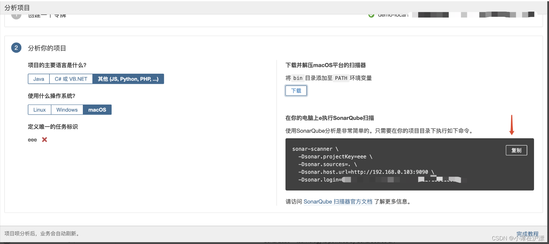This screenshot has width=549, height=244.
Task: Click the eee task identifier text
Action: point(32,140)
